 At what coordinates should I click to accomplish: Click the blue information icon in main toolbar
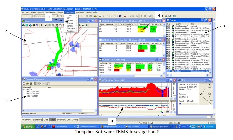pos(120,16)
